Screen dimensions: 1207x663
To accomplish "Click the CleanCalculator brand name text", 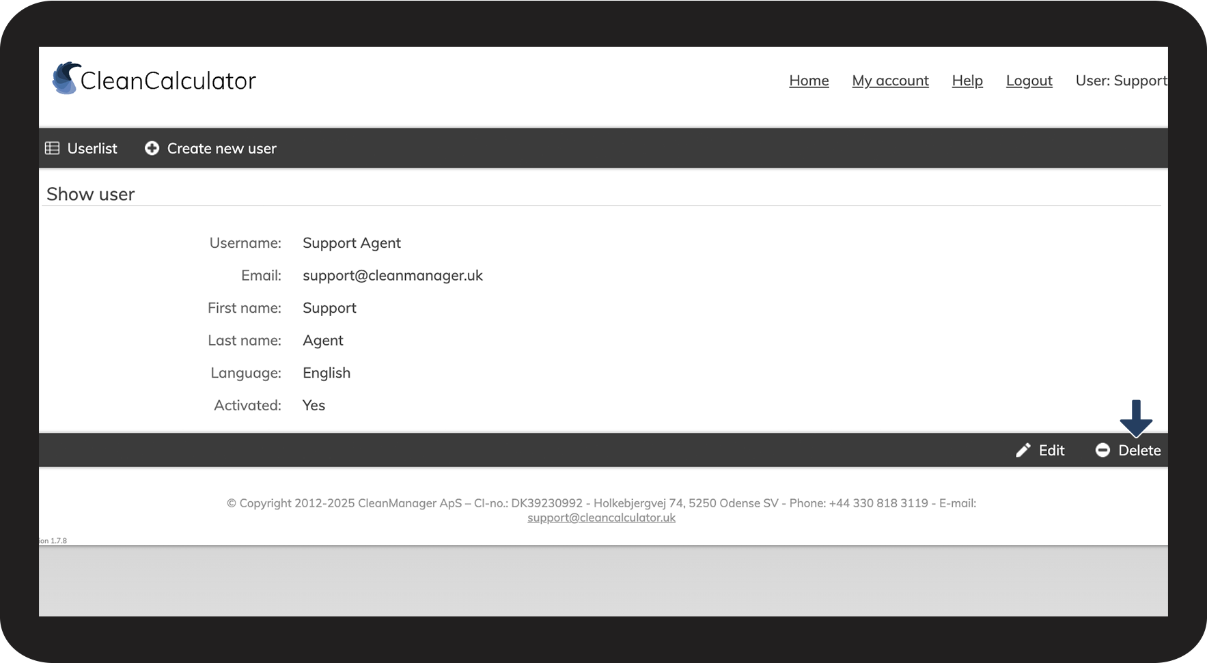I will 168,81.
